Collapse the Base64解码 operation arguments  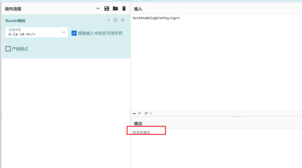[108, 20]
